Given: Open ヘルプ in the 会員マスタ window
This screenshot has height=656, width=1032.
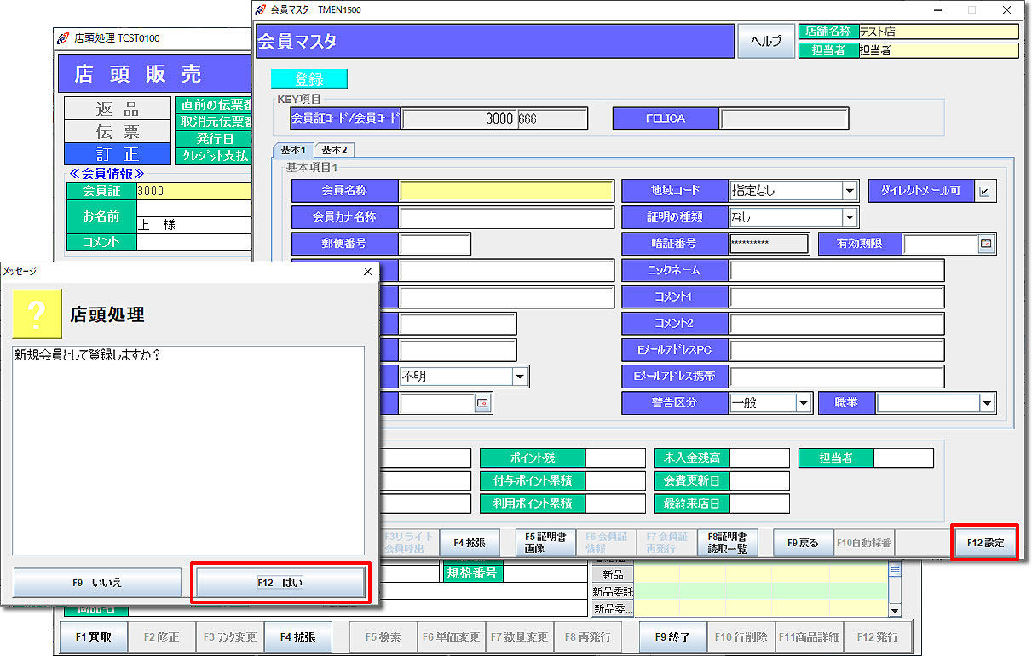Looking at the screenshot, I should (765, 41).
